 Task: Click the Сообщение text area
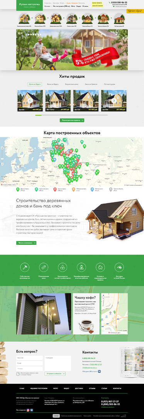[x=58, y=363]
